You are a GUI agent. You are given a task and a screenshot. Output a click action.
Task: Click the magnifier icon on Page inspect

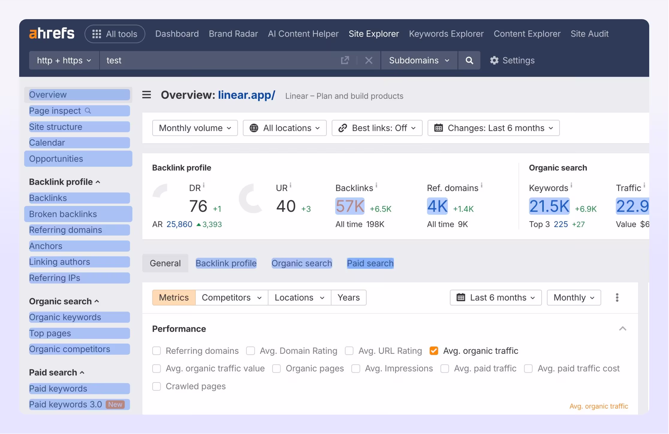pyautogui.click(x=88, y=111)
